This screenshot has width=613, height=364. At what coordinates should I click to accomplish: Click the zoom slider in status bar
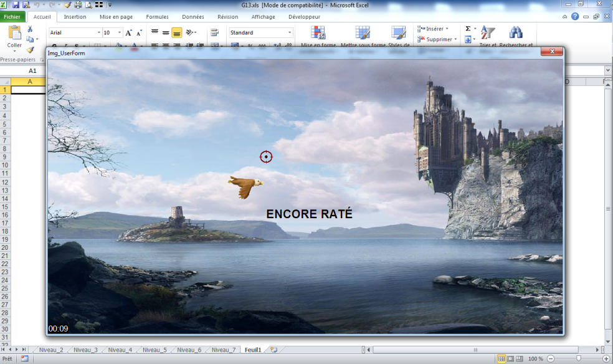[579, 359]
